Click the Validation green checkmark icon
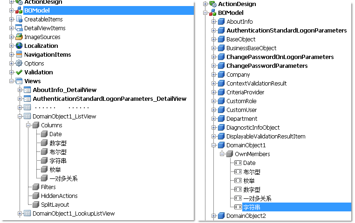The image size is (355, 223). (19, 72)
